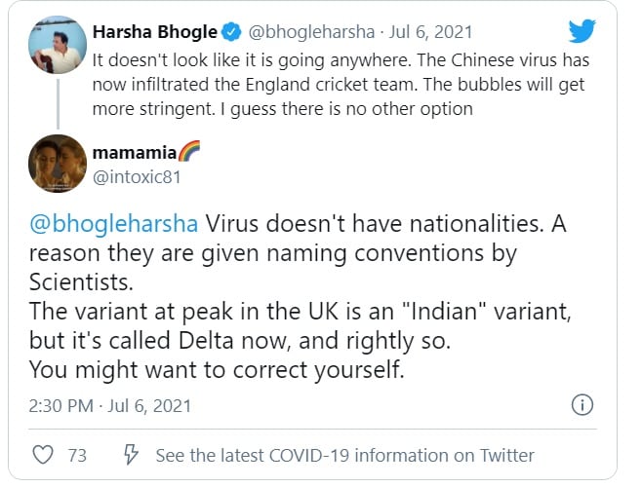The image size is (642, 487).
Task: Open the mamamia display name
Action: click(x=134, y=153)
